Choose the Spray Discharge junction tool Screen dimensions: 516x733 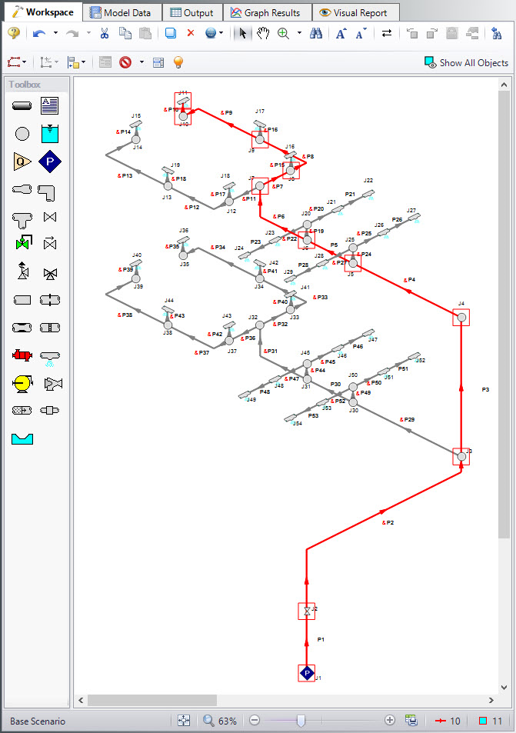coord(50,355)
